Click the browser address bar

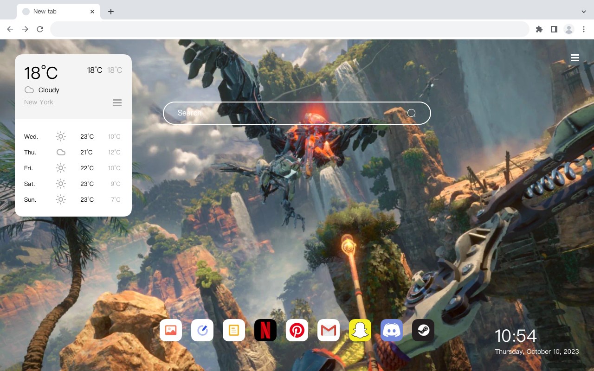(290, 29)
